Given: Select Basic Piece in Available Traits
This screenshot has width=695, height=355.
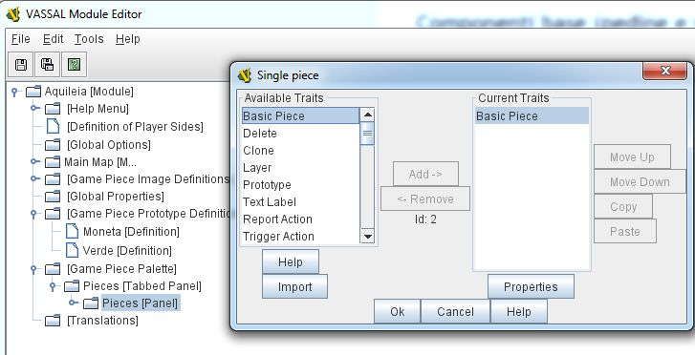Looking at the screenshot, I should tap(300, 116).
